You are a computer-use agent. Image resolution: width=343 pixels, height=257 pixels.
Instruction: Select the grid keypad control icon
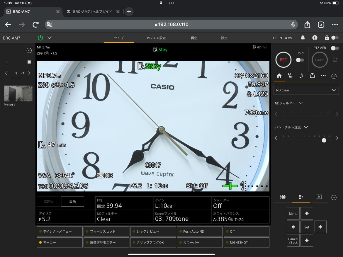tap(300, 197)
